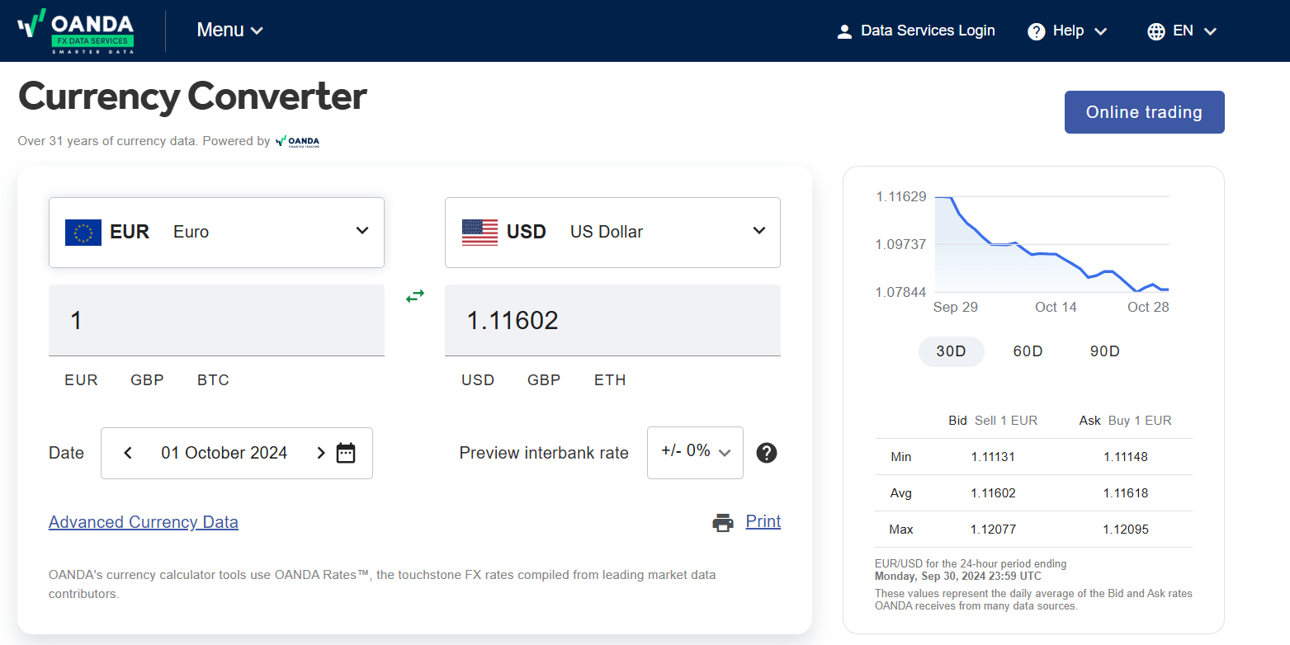Click the interbank rate help question mark
This screenshot has width=1290, height=645.
click(x=767, y=453)
